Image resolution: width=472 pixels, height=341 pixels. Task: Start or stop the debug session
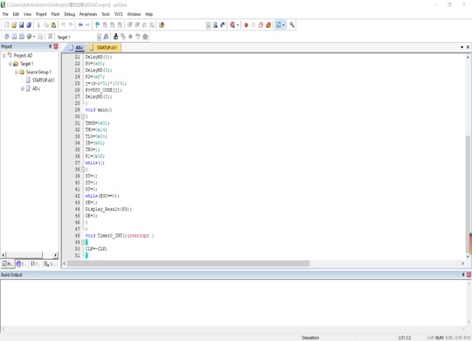coord(233,25)
